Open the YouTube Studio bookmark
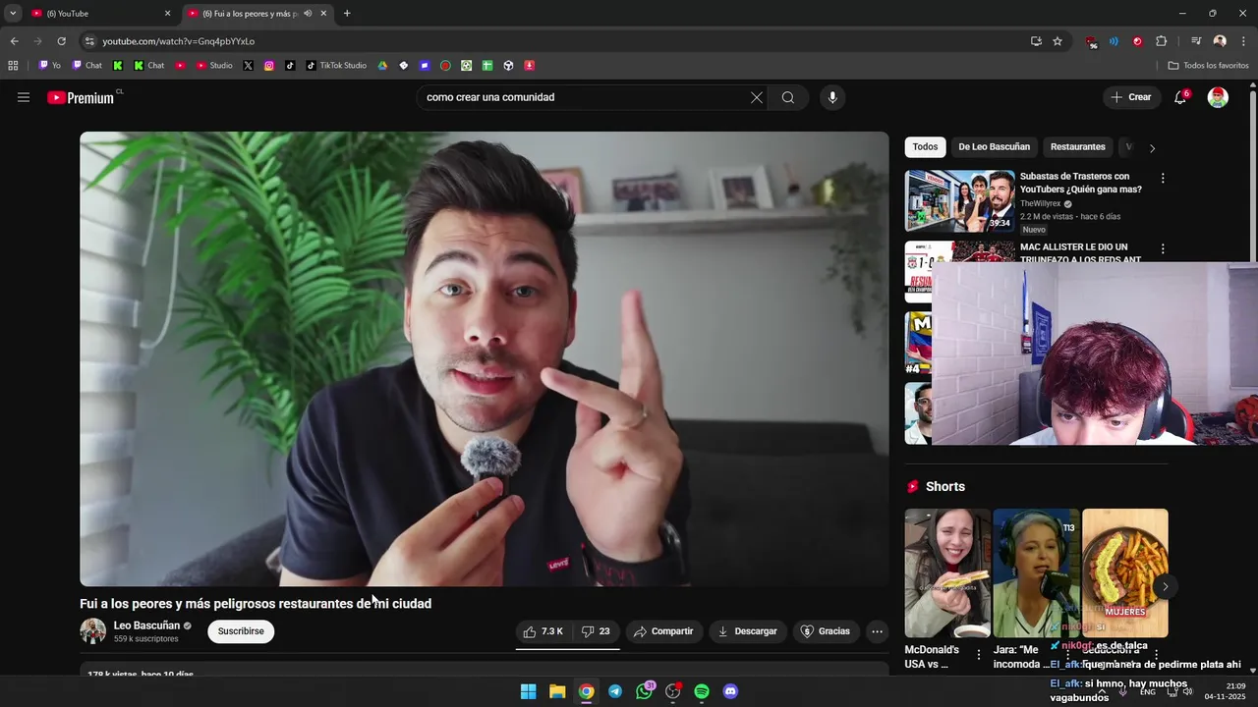The height and width of the screenshot is (707, 1258). pyautogui.click(x=214, y=66)
